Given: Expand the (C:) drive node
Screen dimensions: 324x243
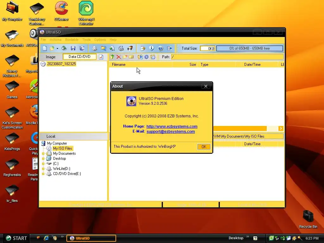Looking at the screenshot, I should pyautogui.click(x=43, y=164).
